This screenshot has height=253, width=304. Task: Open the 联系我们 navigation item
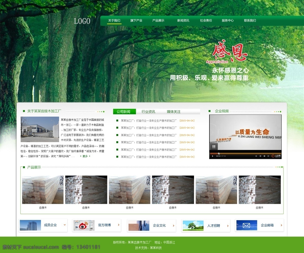coord(250,20)
